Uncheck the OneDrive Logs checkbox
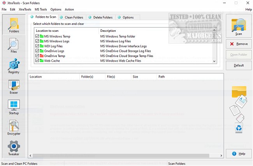Viewport: 253px width, 166px height. (37, 51)
